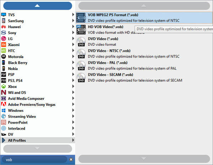Click the SamSung phone icon
Screen dimensions: 213x165
click(4, 21)
